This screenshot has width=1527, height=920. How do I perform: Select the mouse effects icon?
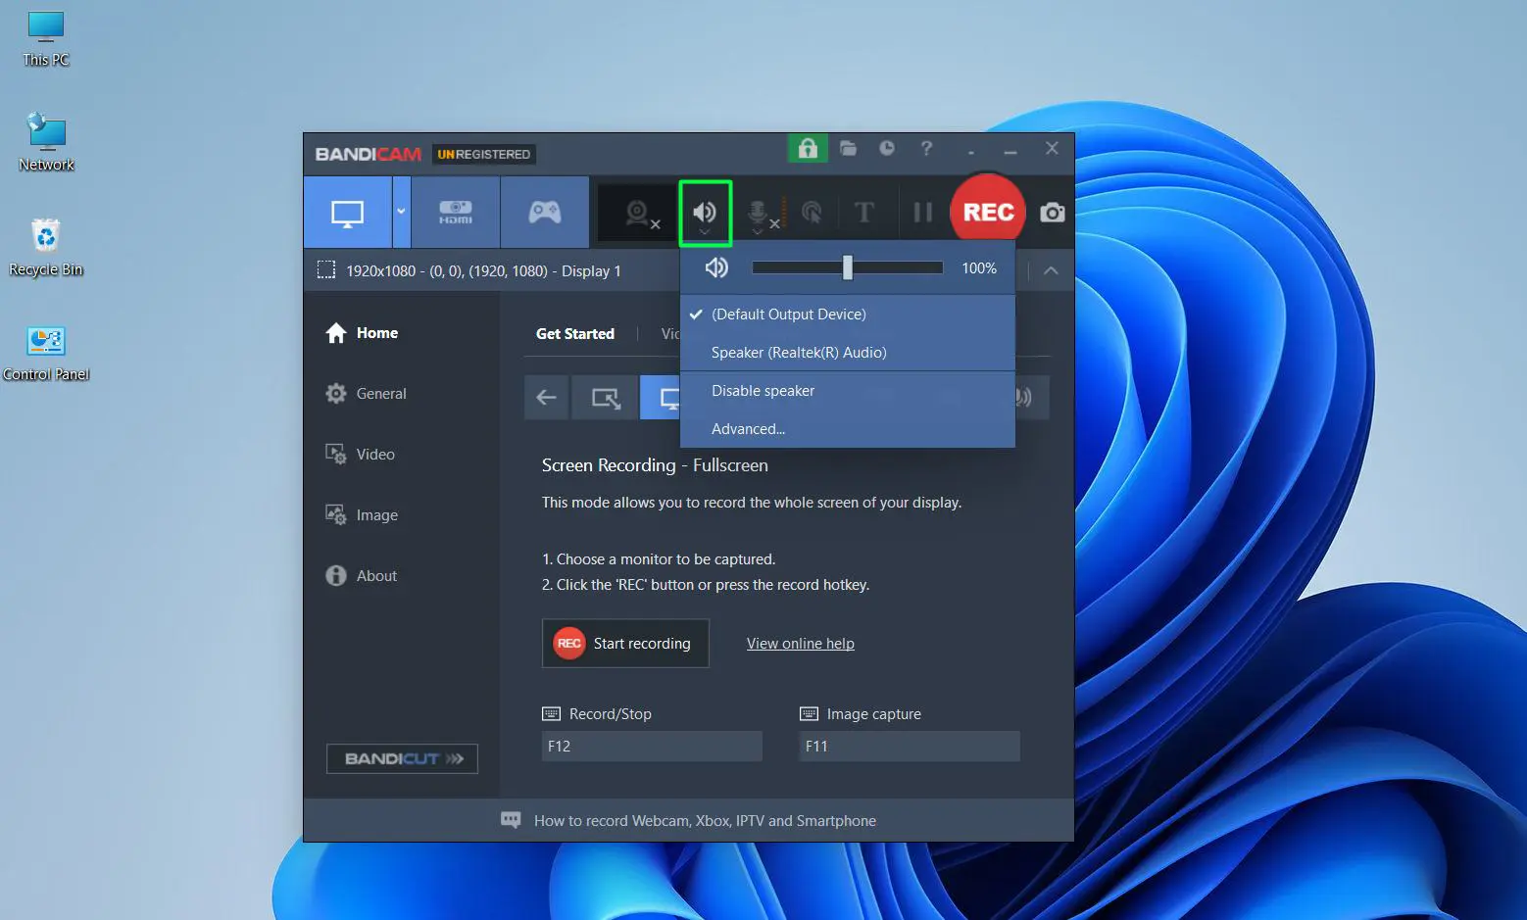pos(812,211)
